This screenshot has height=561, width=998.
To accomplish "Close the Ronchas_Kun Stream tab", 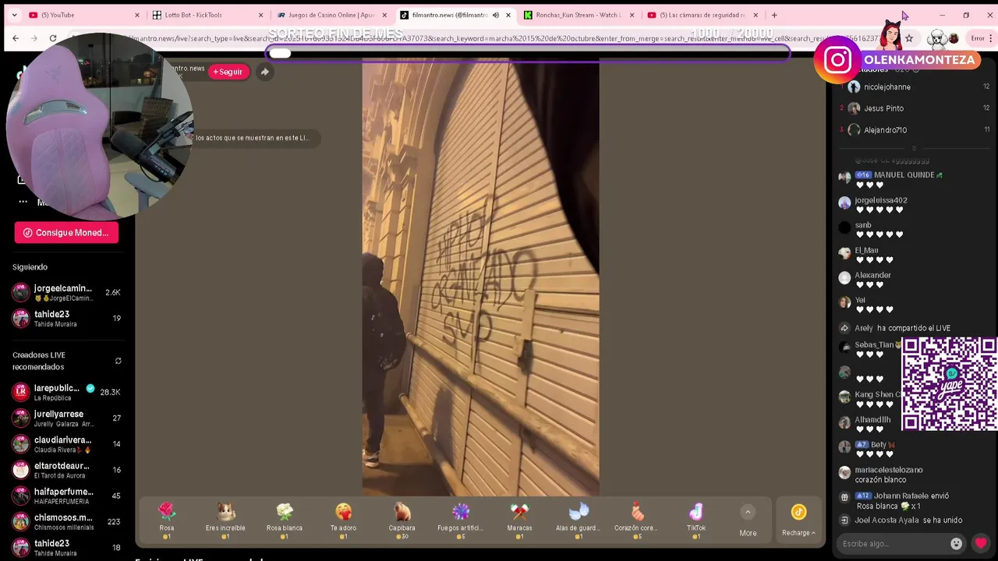I will (x=632, y=15).
